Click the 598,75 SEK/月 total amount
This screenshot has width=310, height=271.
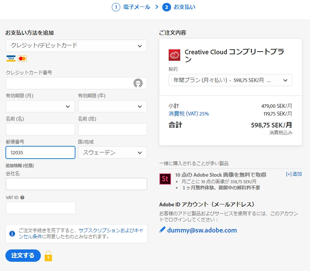coord(271,125)
